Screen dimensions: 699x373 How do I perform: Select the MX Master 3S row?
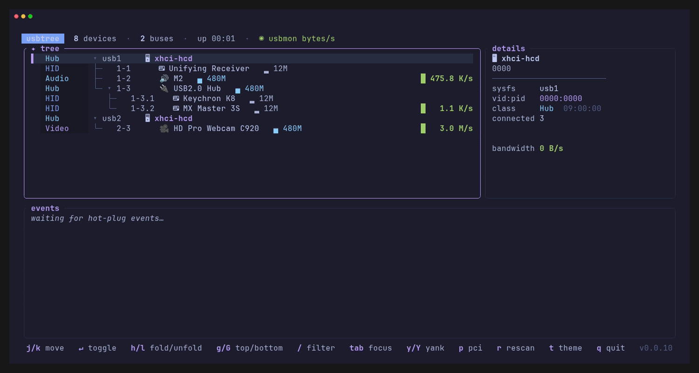click(252, 109)
